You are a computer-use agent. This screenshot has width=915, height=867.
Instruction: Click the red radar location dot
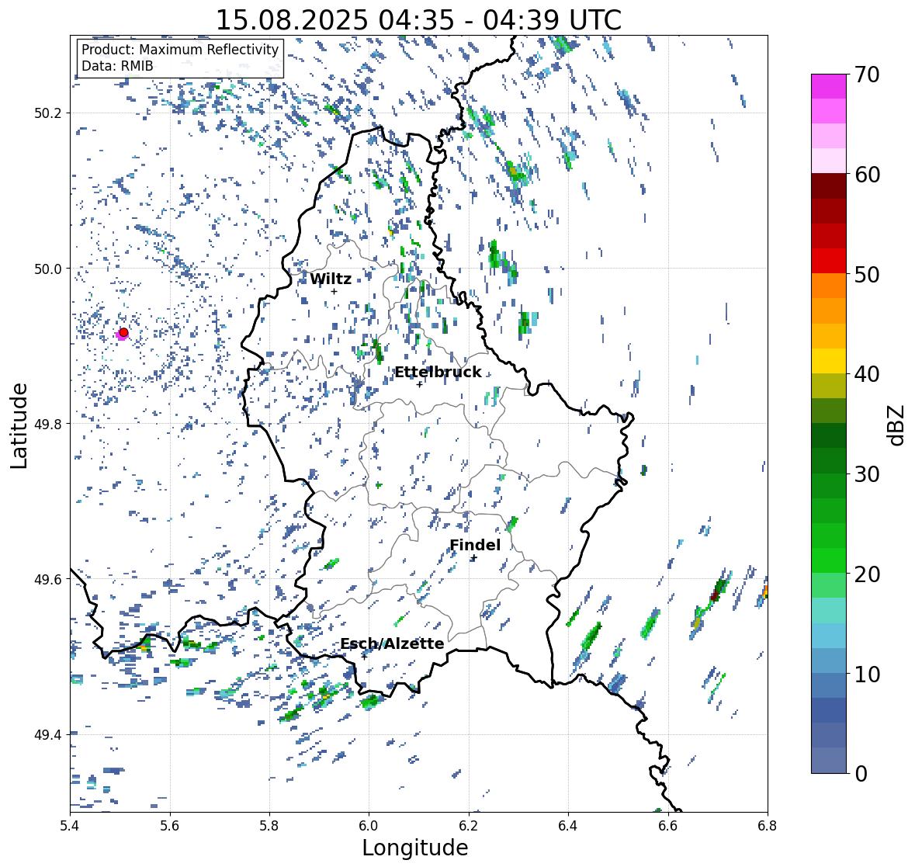click(x=123, y=332)
